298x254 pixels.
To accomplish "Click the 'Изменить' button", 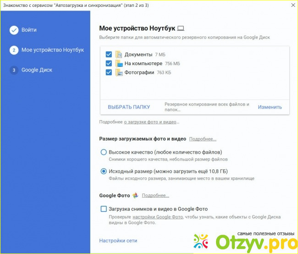I will [270, 107].
